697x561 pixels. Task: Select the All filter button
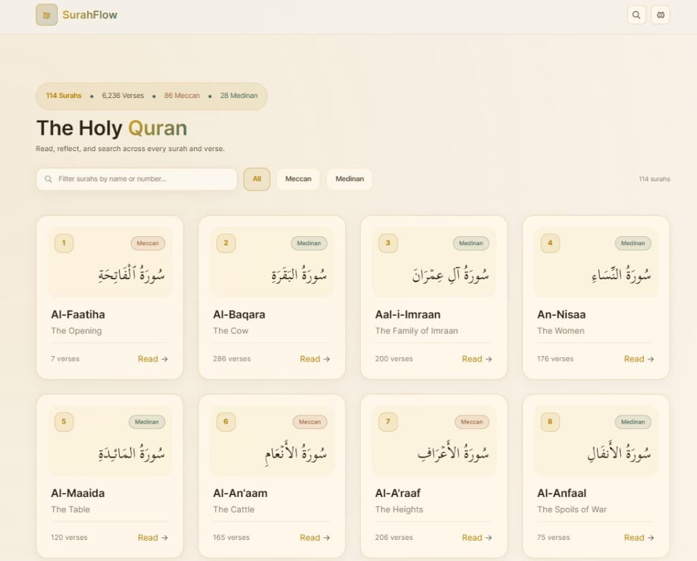point(257,178)
